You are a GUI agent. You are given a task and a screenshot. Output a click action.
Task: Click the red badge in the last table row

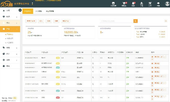pyautogui.click(x=58, y=98)
